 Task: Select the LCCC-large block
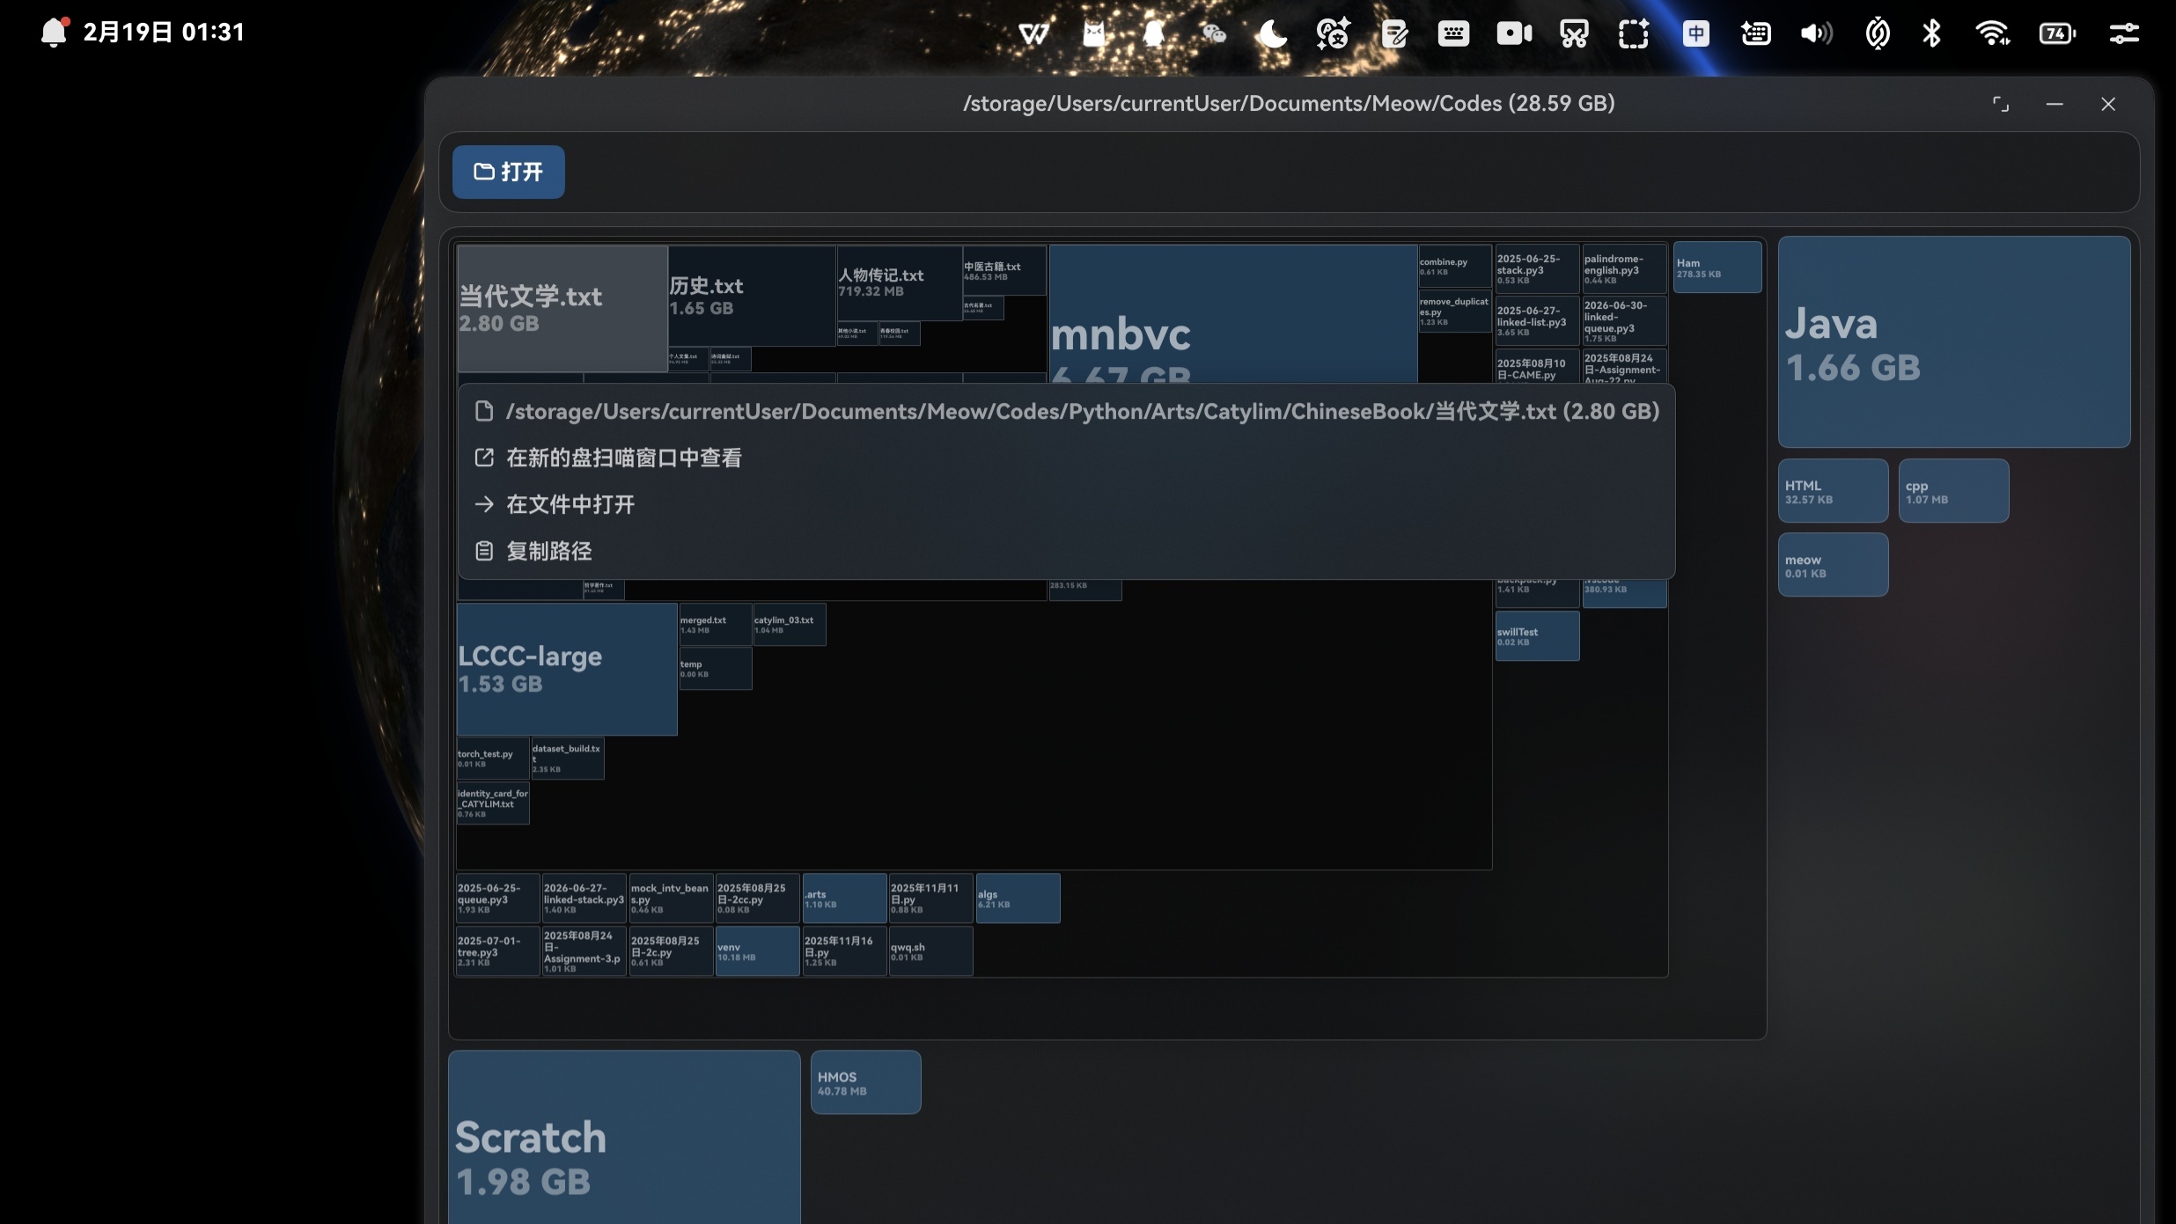click(566, 669)
